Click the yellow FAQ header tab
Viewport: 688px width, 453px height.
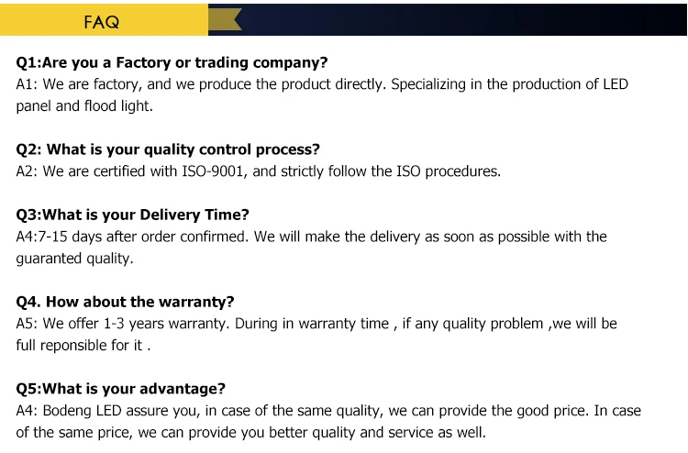102,21
